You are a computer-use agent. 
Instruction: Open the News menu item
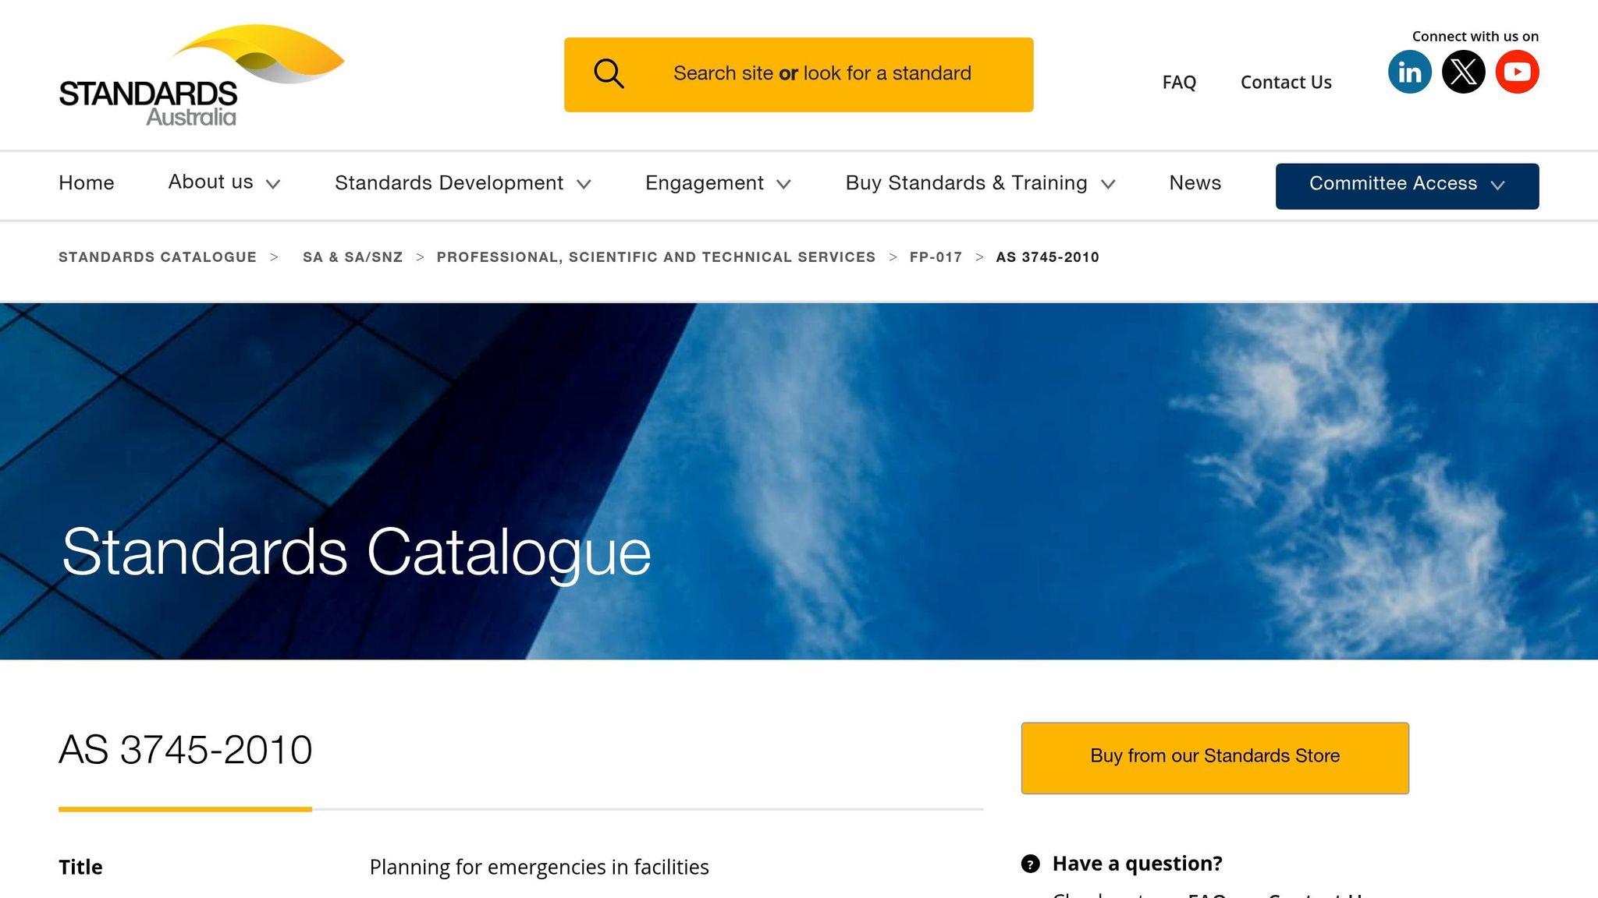pos(1195,183)
